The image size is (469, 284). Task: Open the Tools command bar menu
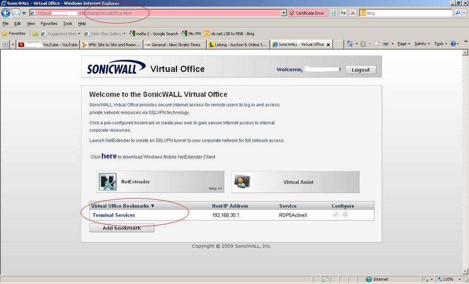[x=440, y=44]
